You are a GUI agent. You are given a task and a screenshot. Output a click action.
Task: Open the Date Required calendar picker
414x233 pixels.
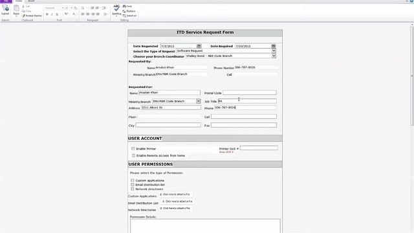pos(274,46)
